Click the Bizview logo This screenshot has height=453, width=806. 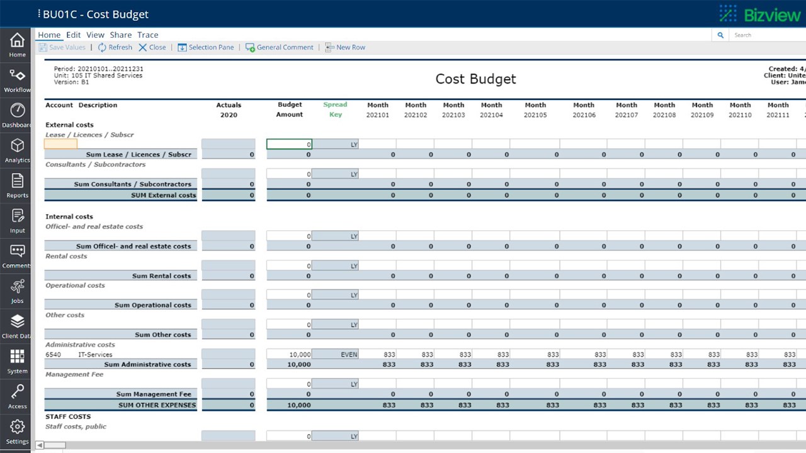click(760, 14)
